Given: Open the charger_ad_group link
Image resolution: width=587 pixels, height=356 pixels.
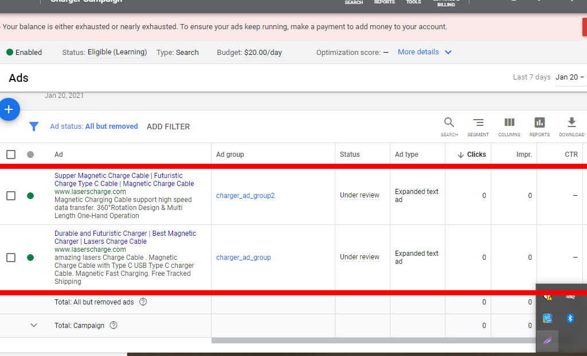Looking at the screenshot, I should (x=243, y=258).
